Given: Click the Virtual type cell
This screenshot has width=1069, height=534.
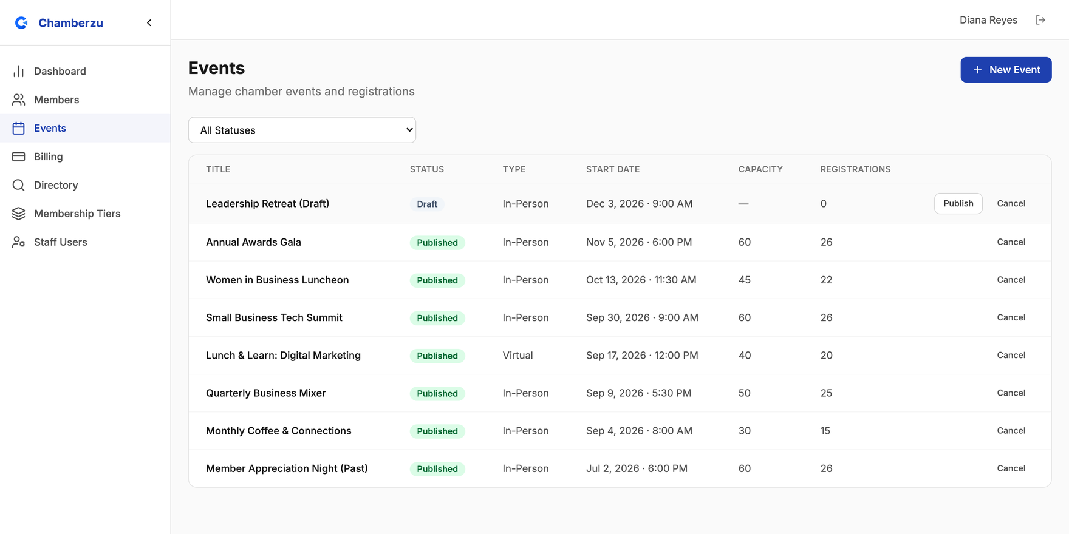Looking at the screenshot, I should point(517,355).
